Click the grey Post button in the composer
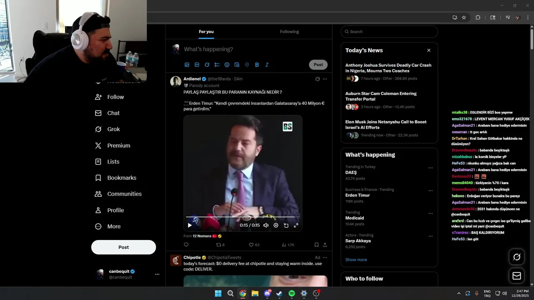This screenshot has width=534, height=300. (318, 65)
